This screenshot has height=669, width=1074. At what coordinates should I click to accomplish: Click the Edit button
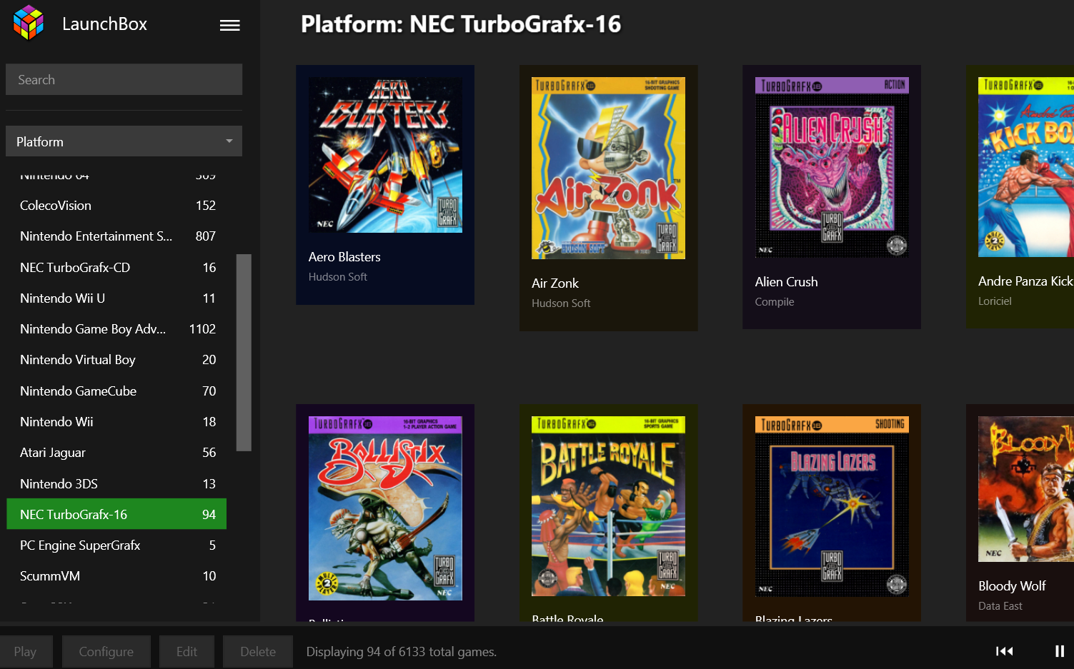[187, 651]
